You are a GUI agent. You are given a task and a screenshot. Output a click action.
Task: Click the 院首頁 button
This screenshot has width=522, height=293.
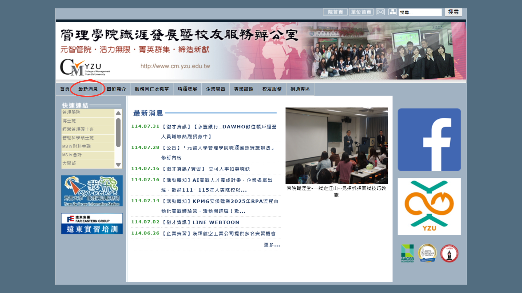(x=335, y=12)
